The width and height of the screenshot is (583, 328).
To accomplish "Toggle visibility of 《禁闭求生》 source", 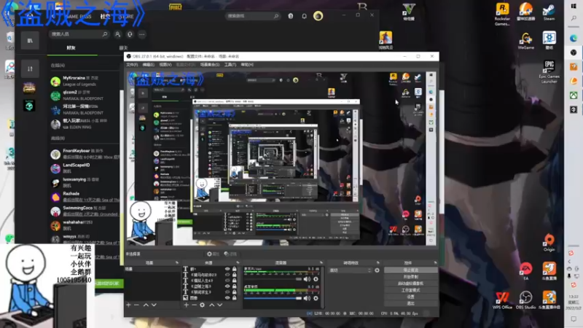I will point(227,292).
